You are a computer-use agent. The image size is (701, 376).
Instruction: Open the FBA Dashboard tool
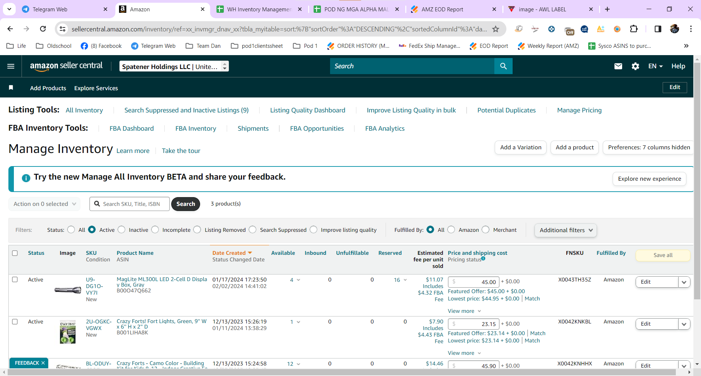(x=132, y=128)
